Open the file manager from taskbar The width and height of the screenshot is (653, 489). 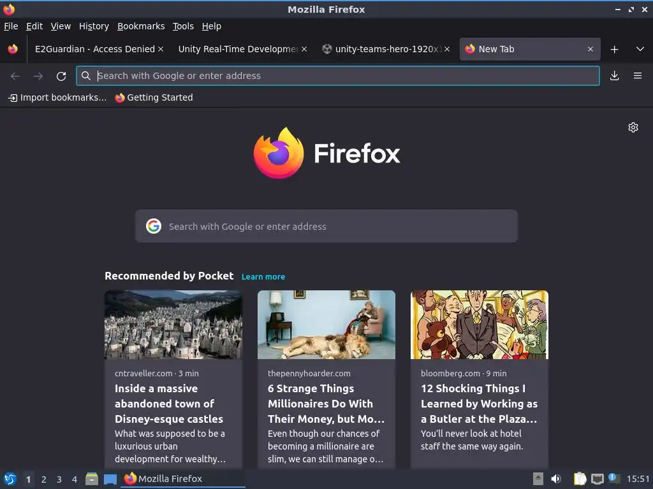(92, 479)
